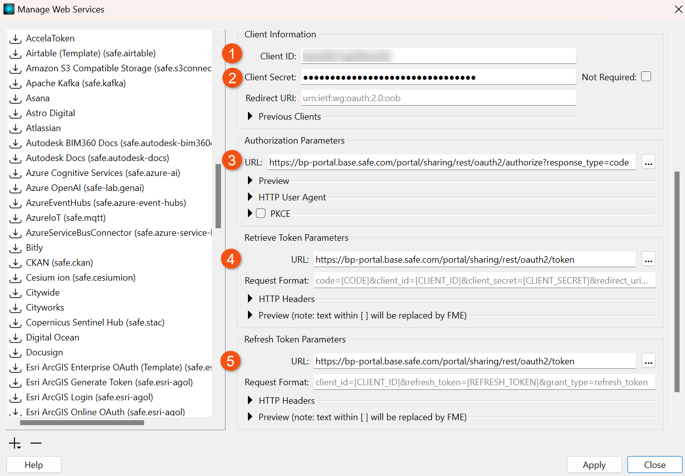The height and width of the screenshot is (476, 685).
Task: Click download icon for Azure Cognitive Services
Action: (x=15, y=173)
